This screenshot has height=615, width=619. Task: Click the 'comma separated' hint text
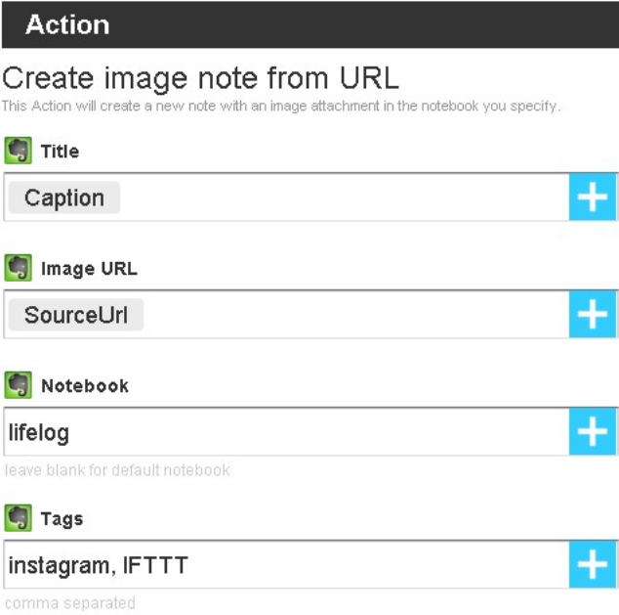70,603
